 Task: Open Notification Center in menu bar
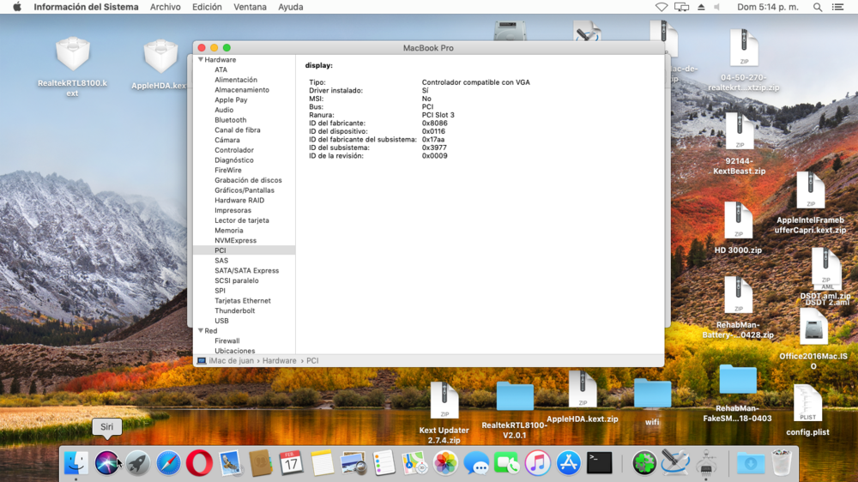(x=840, y=7)
